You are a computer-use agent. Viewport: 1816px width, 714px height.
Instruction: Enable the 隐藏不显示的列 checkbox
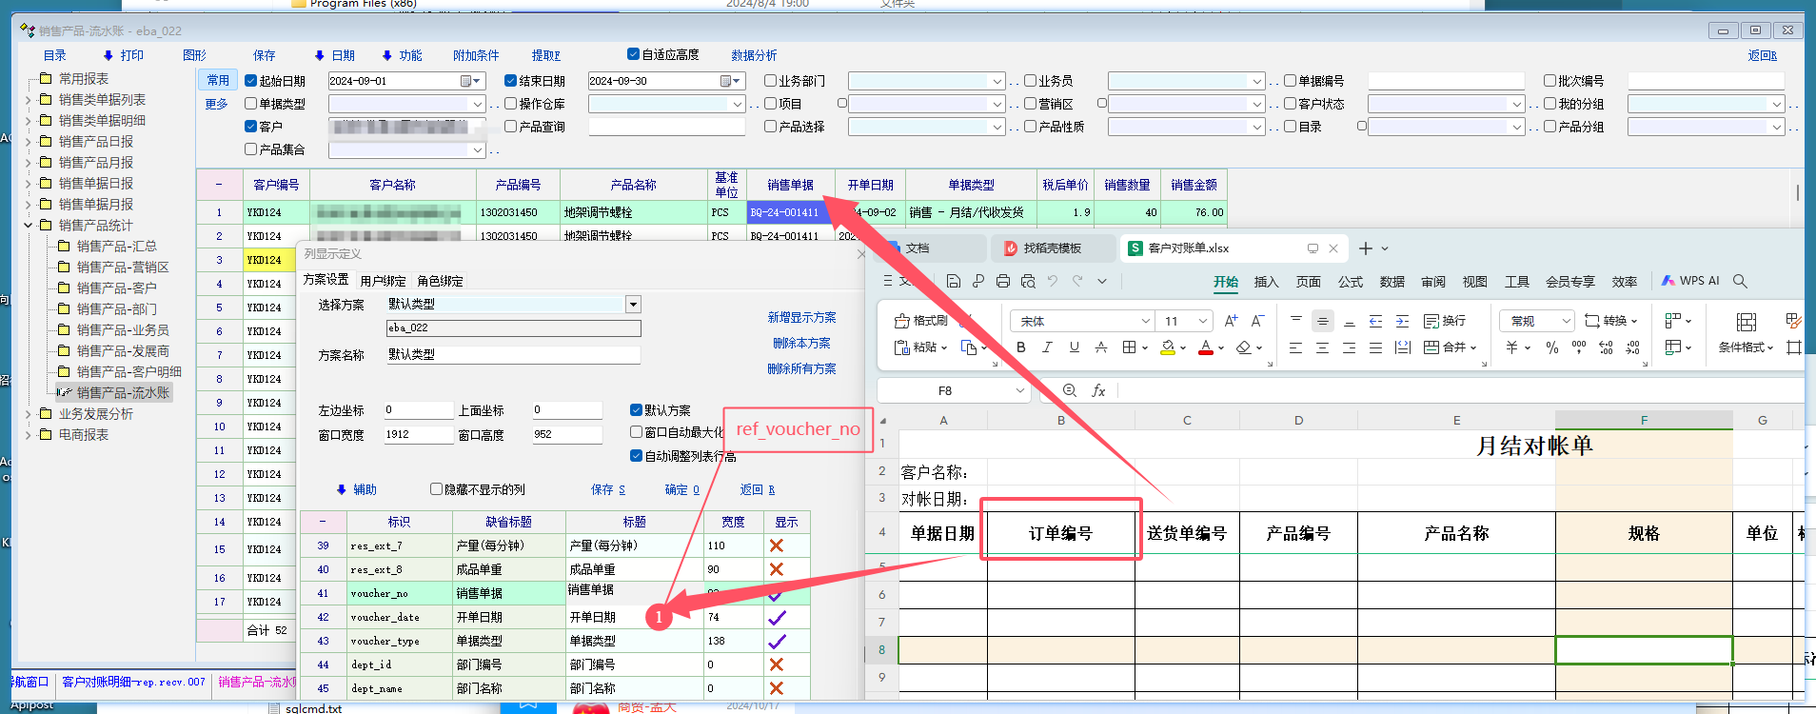click(x=436, y=489)
